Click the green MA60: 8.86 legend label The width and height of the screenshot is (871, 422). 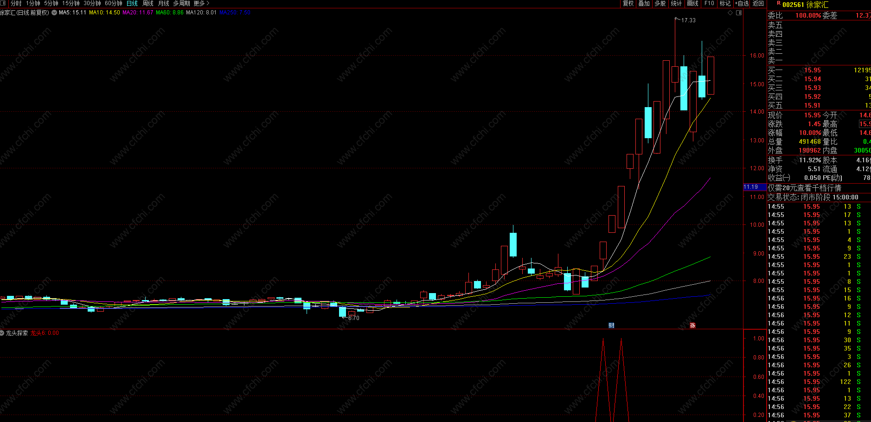click(x=170, y=13)
